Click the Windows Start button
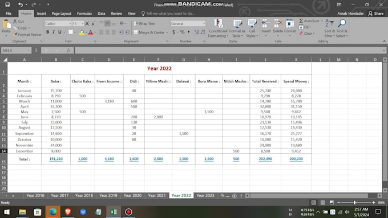This screenshot has width=388, height=218. (7, 212)
